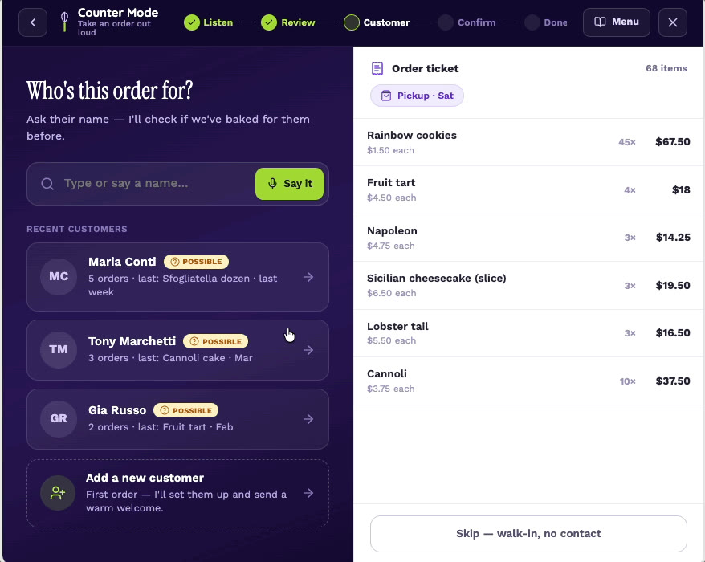Select the Customer step circle
The height and width of the screenshot is (562, 705).
351,22
